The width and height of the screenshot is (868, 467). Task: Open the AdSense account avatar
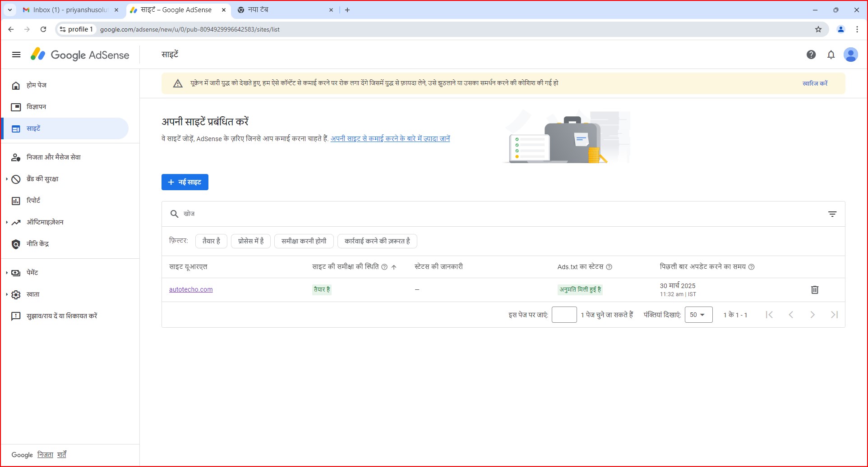tap(851, 55)
